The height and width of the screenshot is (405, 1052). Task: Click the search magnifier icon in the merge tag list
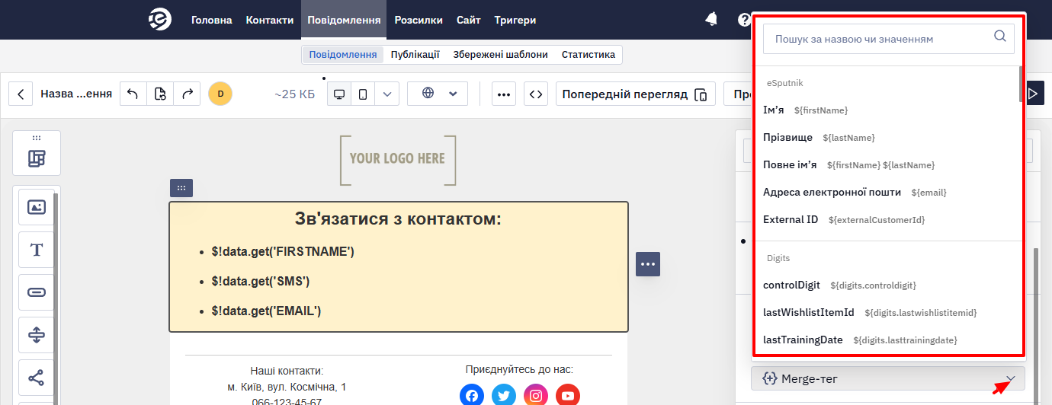point(1000,37)
